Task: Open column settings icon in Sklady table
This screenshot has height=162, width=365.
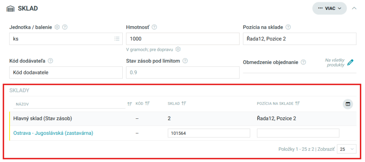Action: click(348, 104)
